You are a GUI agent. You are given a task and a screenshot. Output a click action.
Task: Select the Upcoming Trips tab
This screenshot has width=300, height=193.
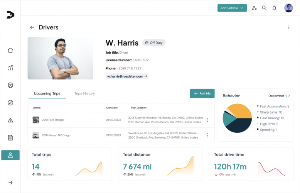[47, 93]
